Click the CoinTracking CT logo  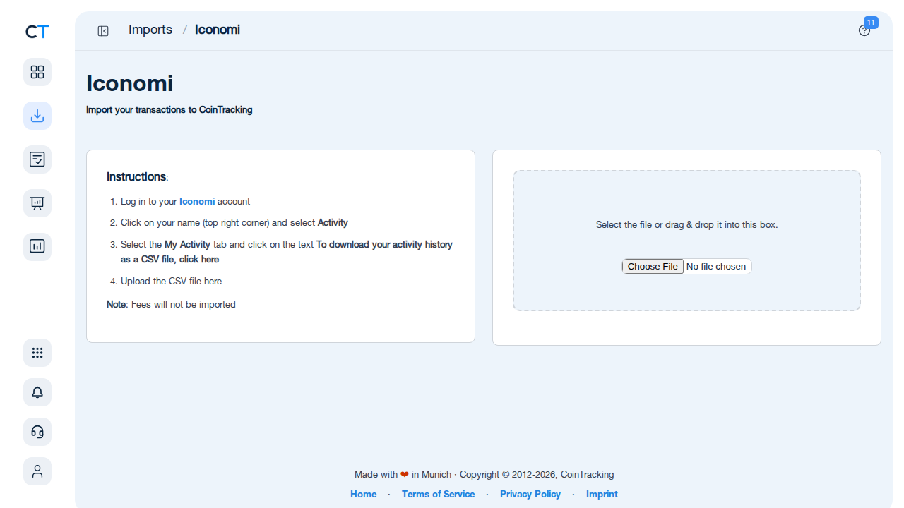coord(37,32)
